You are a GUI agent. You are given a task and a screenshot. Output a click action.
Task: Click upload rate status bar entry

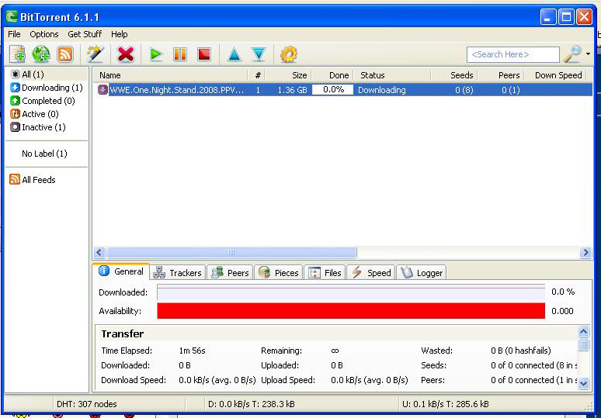(446, 404)
